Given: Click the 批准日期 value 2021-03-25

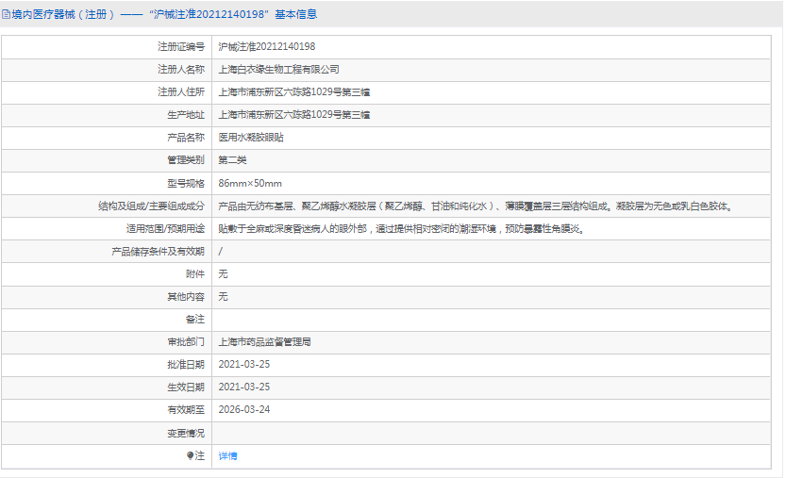Looking at the screenshot, I should point(243,365).
